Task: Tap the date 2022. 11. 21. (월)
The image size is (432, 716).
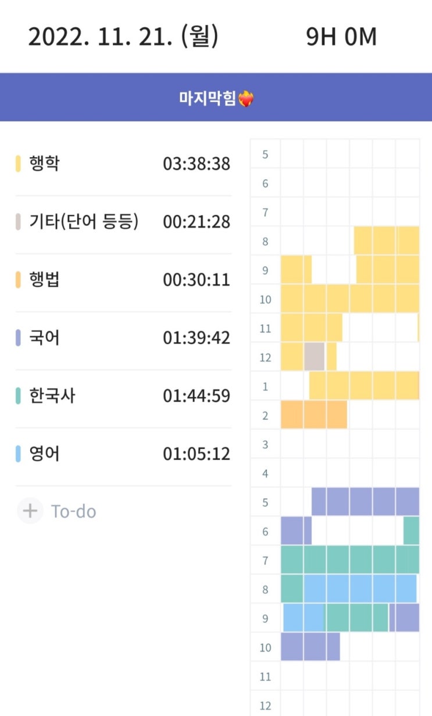Action: 123,37
